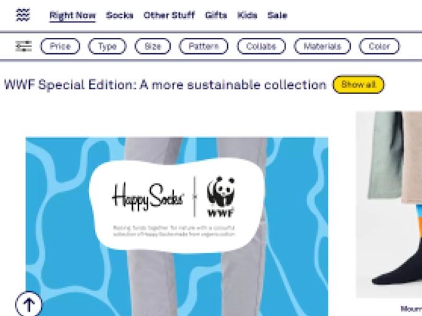
Task: Open the Color filter pill
Action: coord(379,46)
